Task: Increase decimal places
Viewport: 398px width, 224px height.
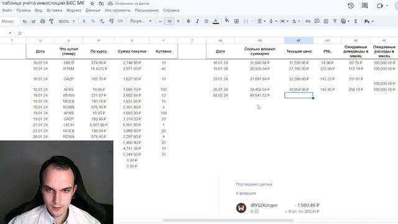Action: pos(111,22)
